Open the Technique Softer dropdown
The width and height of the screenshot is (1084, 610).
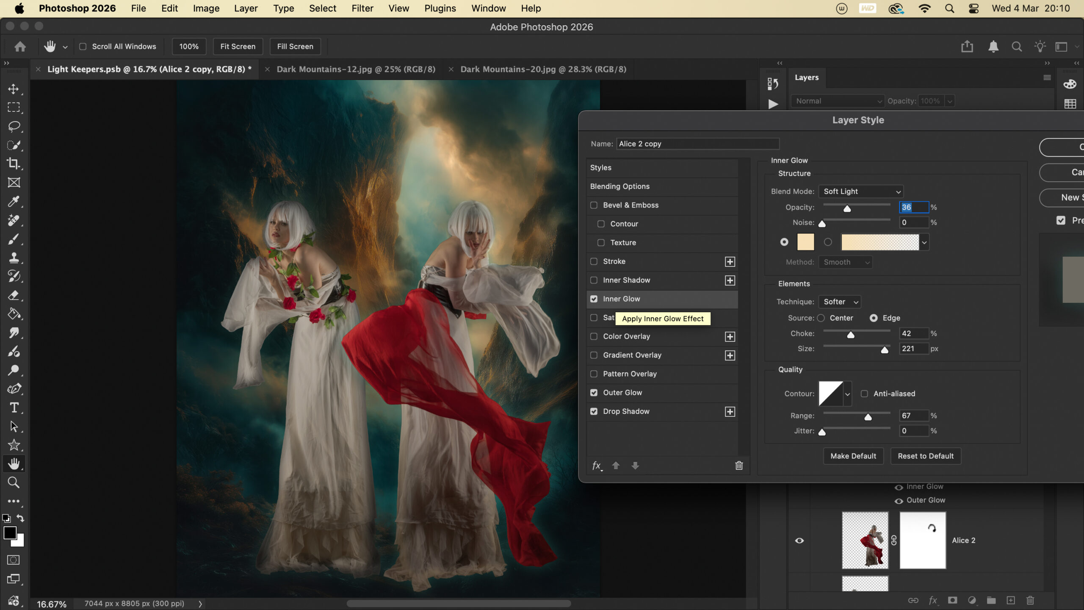pos(840,302)
